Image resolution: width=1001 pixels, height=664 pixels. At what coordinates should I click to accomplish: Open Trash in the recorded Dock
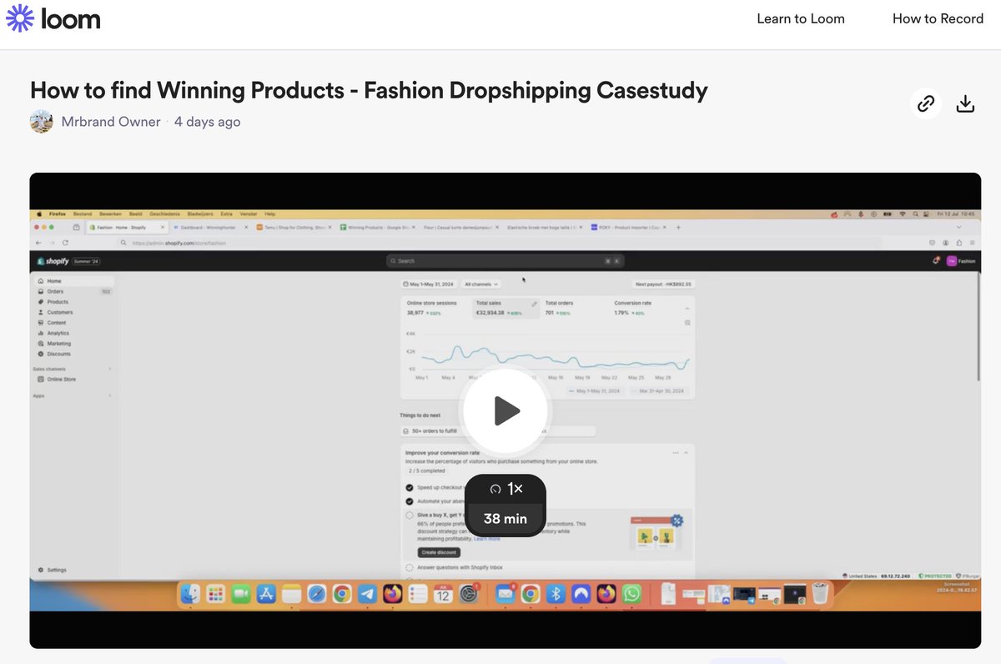pyautogui.click(x=820, y=594)
